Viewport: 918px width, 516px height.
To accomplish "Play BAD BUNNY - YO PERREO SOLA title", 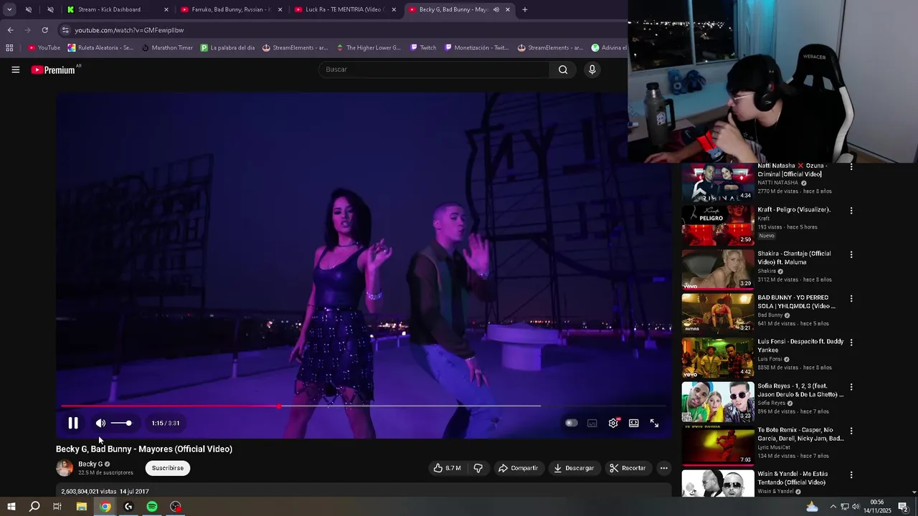I will tap(797, 302).
